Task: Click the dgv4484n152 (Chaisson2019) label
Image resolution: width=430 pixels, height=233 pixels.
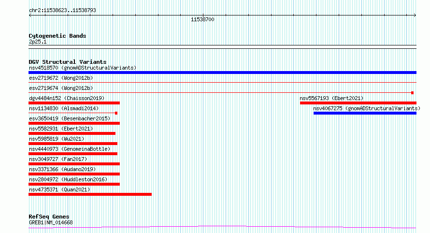Action: 67,98
